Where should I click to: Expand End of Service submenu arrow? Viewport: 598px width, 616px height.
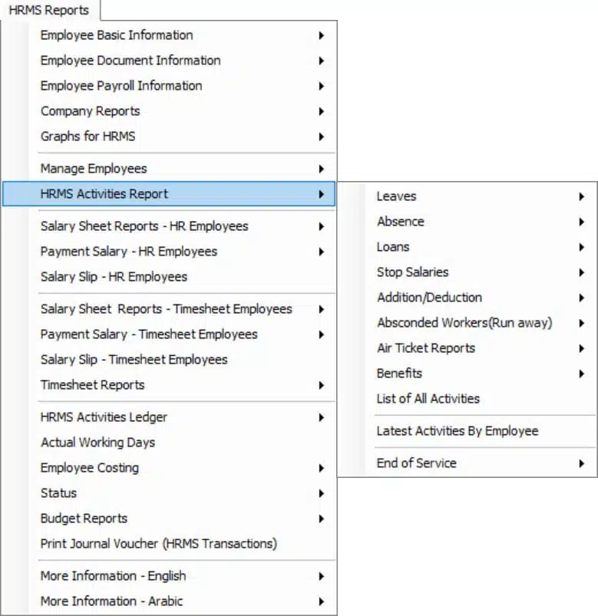[x=581, y=463]
